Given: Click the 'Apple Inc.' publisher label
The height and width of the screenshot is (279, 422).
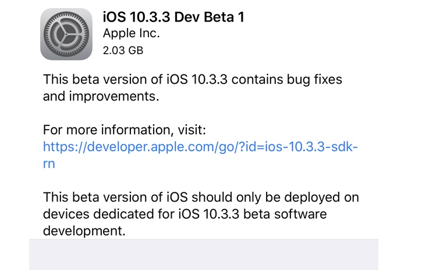Looking at the screenshot, I should 131,33.
